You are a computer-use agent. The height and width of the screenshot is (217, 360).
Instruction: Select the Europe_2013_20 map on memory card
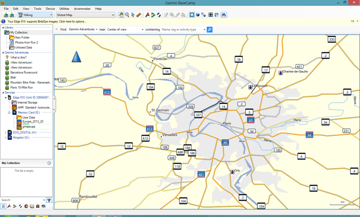pyautogui.click(x=33, y=121)
